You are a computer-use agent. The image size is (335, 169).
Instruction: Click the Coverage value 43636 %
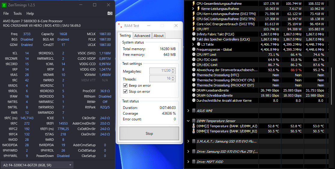pyautogui.click(x=169, y=113)
